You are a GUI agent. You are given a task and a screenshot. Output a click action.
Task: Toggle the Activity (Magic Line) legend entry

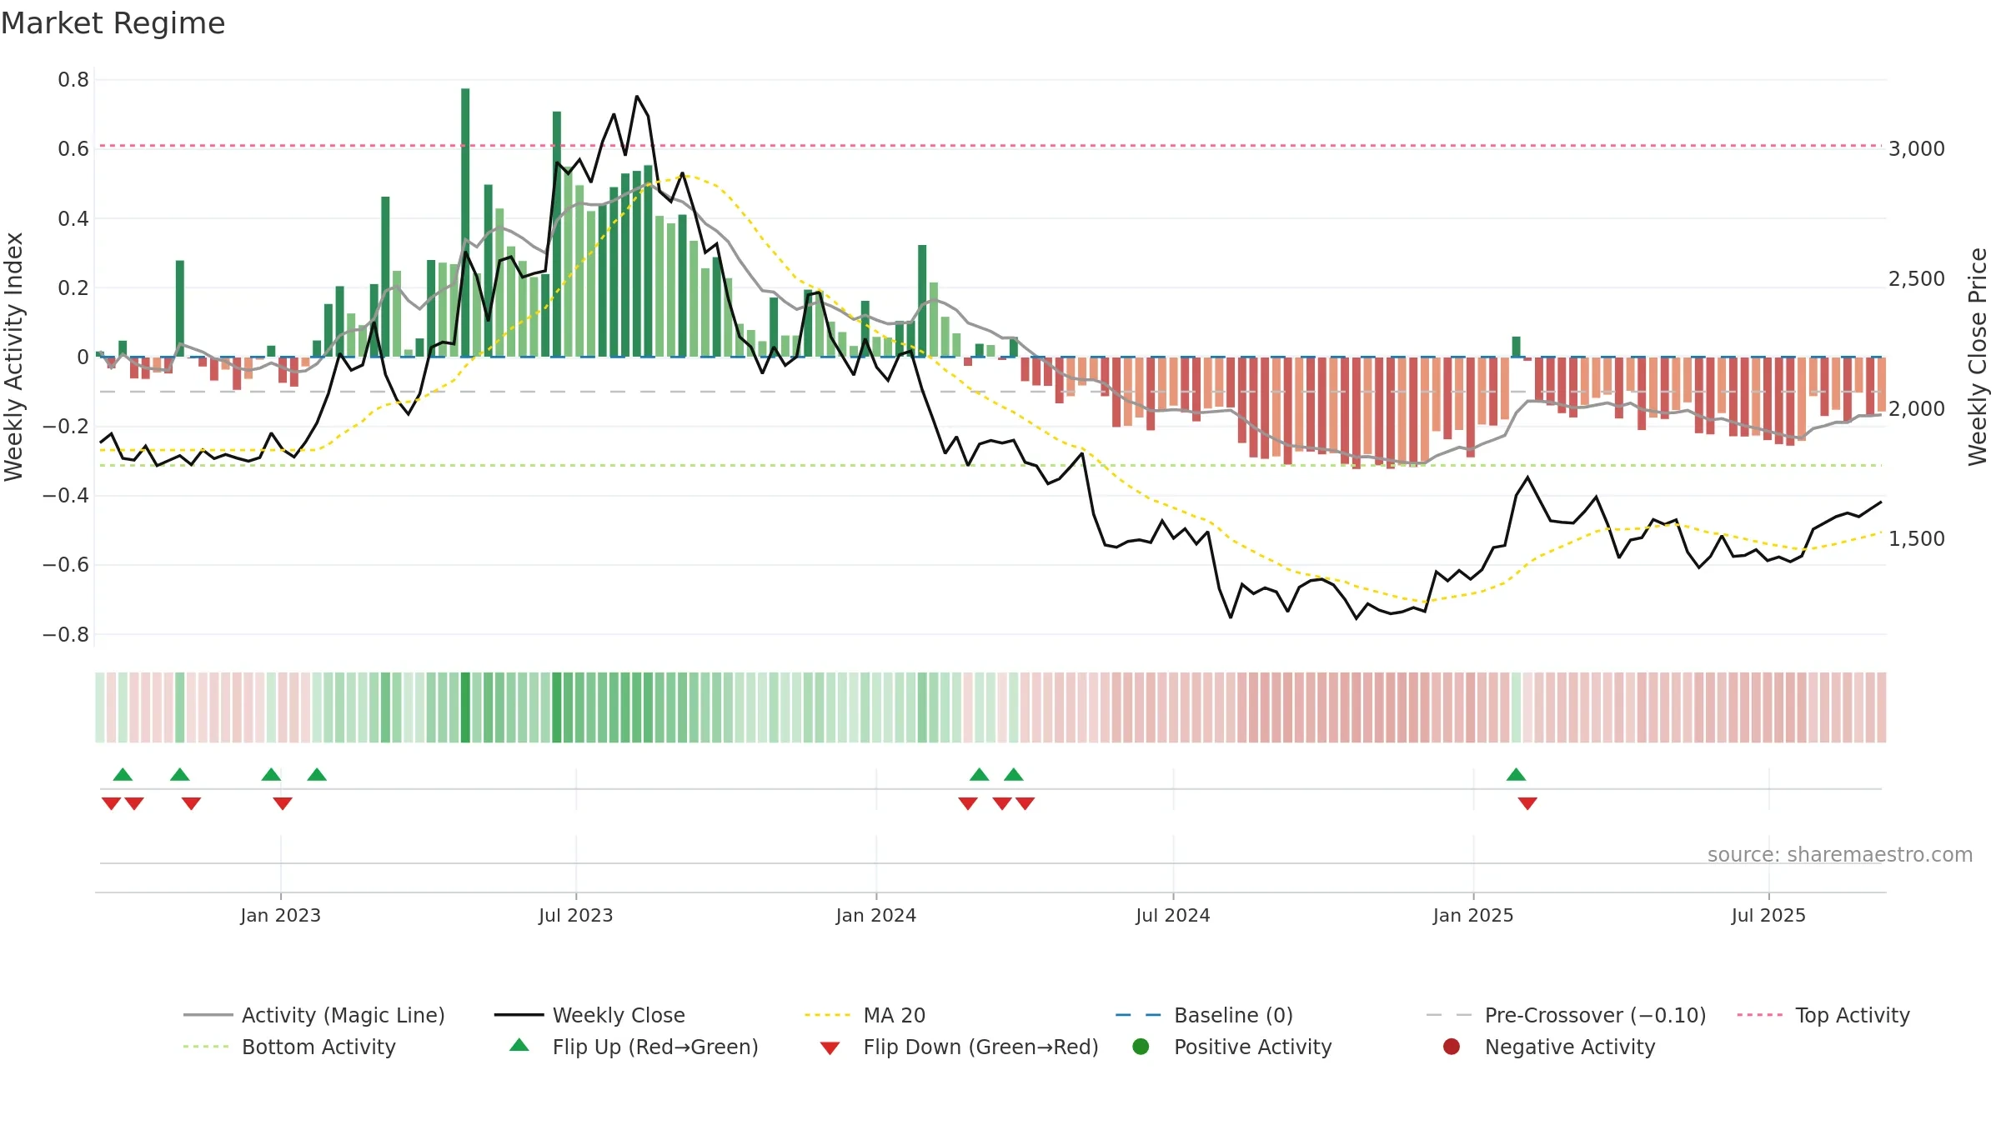tap(314, 1015)
